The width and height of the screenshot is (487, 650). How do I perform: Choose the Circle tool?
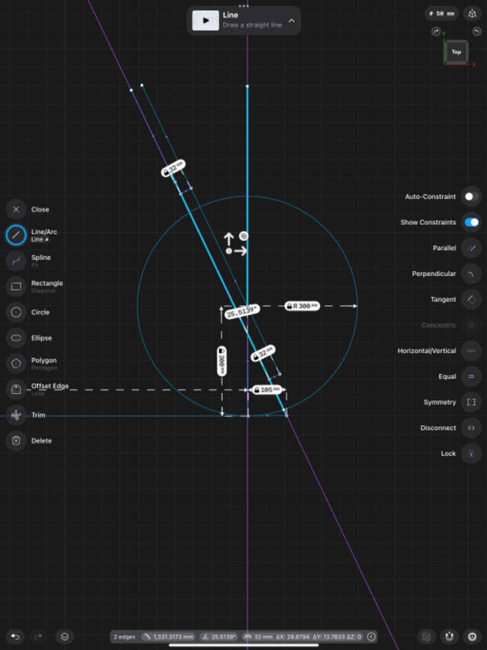coord(16,312)
